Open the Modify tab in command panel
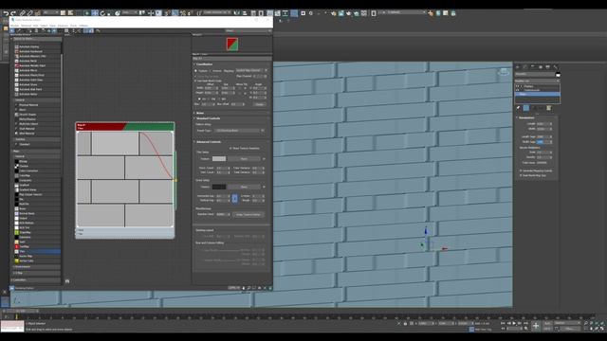 click(525, 67)
